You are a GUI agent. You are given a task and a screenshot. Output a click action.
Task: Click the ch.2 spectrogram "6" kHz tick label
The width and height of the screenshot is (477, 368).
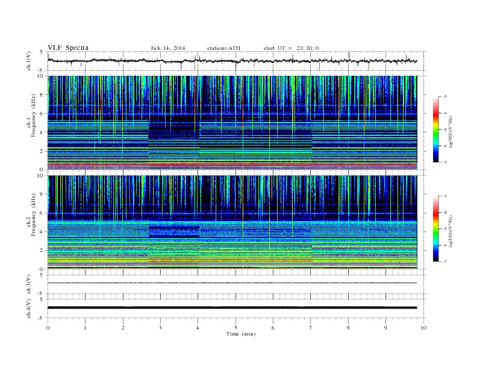tap(42, 213)
